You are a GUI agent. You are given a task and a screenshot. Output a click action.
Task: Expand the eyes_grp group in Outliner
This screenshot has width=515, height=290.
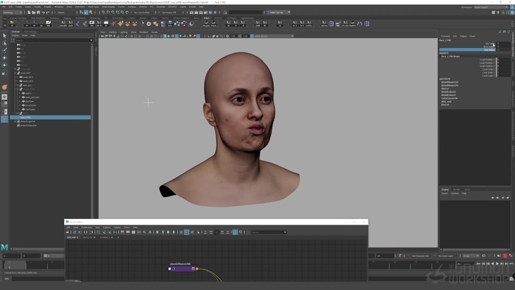18,85
